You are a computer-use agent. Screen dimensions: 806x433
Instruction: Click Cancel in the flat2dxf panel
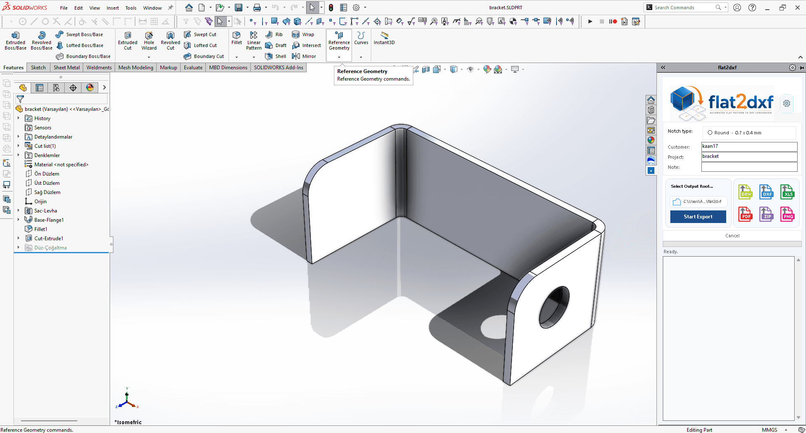(x=732, y=236)
